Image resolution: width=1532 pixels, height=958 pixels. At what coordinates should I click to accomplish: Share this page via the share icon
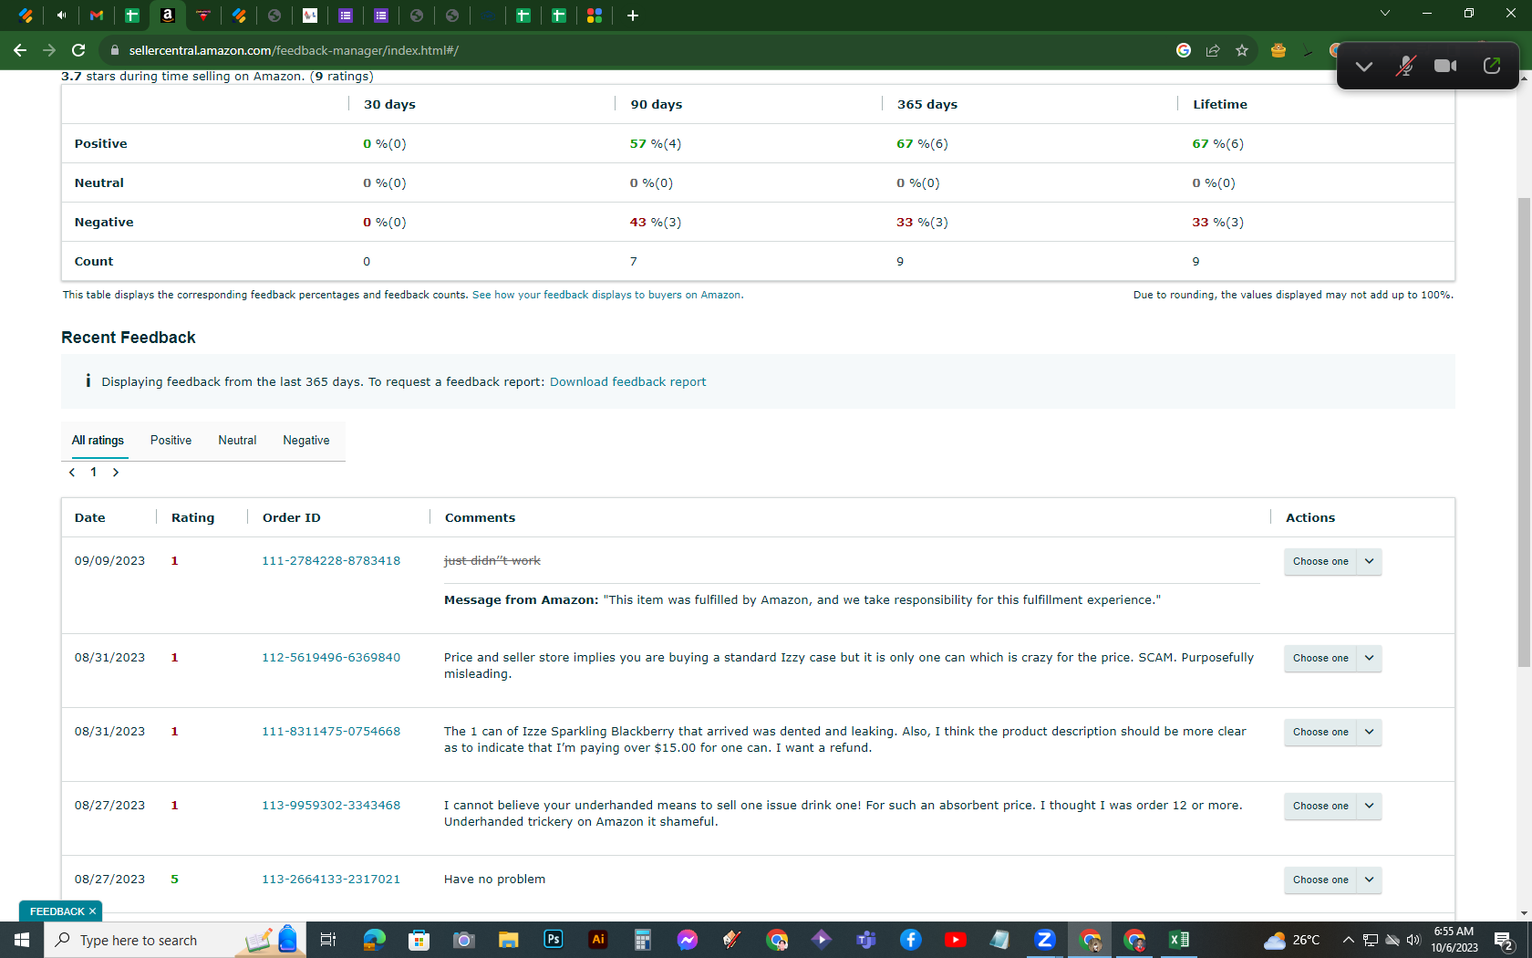point(1213,50)
